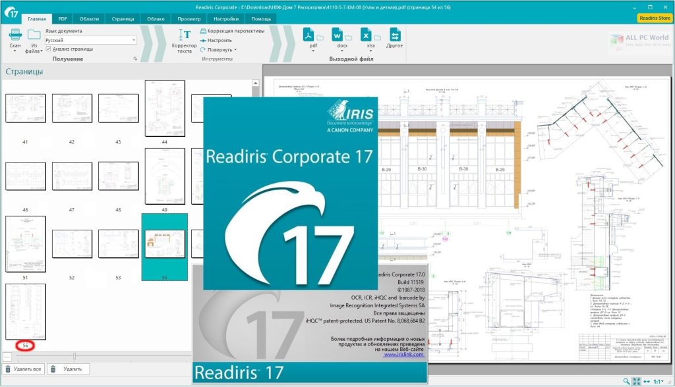Activate fit-to-page view icon

[x=636, y=381]
